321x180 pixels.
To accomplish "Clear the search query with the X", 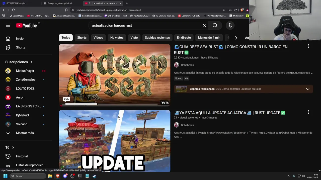I will coord(204,25).
